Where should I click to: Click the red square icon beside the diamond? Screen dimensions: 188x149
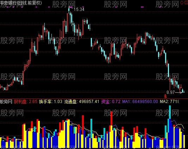tap(186, 2)
